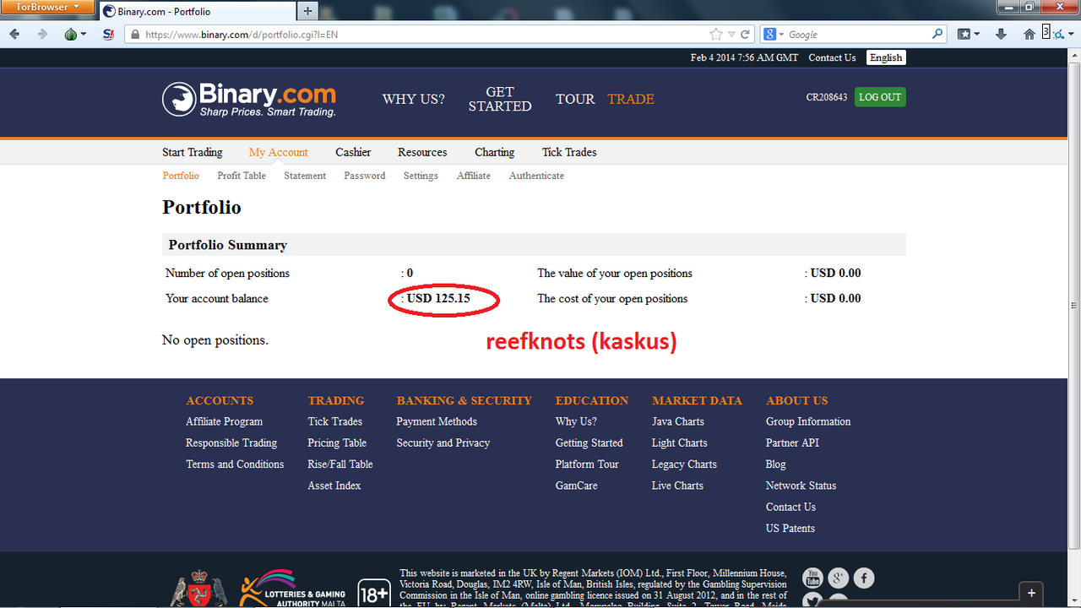Go to the browser home page

pos(1029,35)
